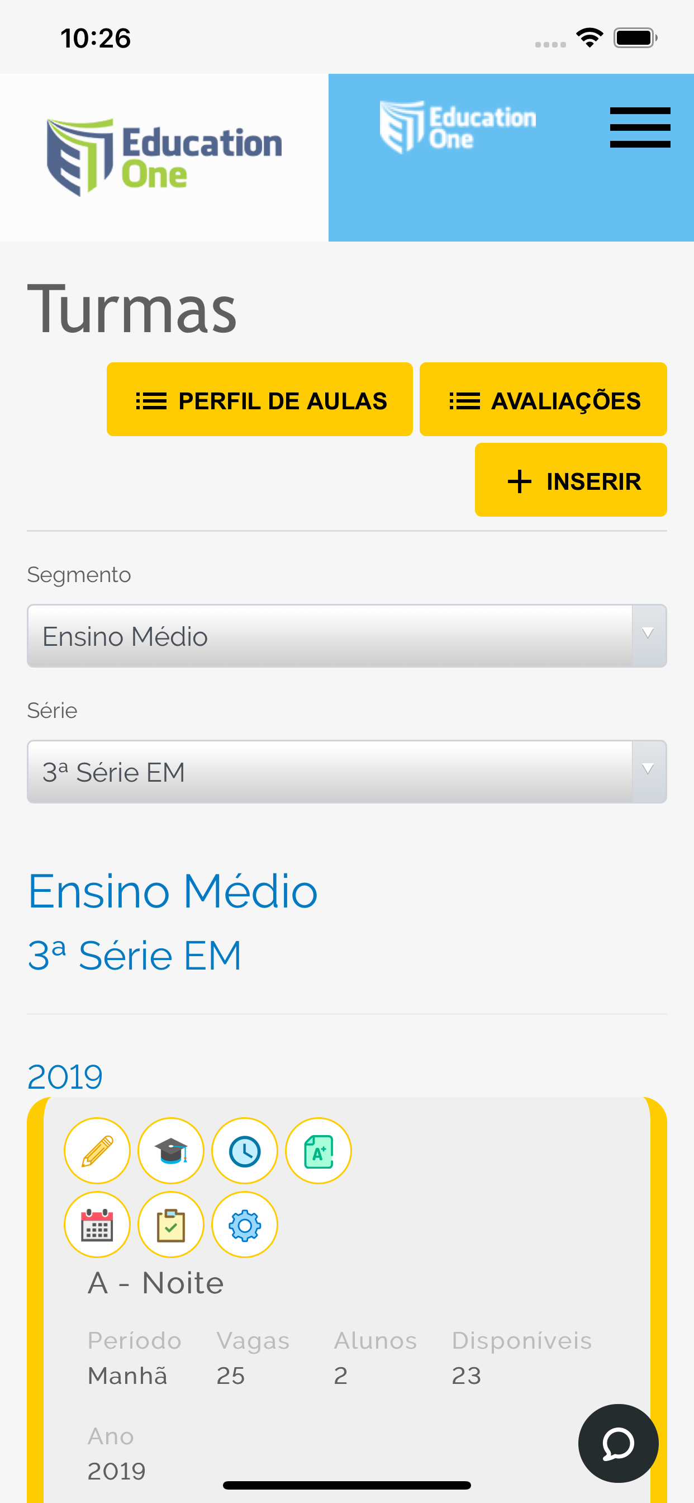Viewport: 694px width, 1503px height.
Task: Open the chat bubble support widget
Action: pos(618,1443)
